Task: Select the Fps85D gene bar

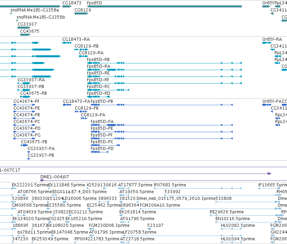Action: click(164, 6)
